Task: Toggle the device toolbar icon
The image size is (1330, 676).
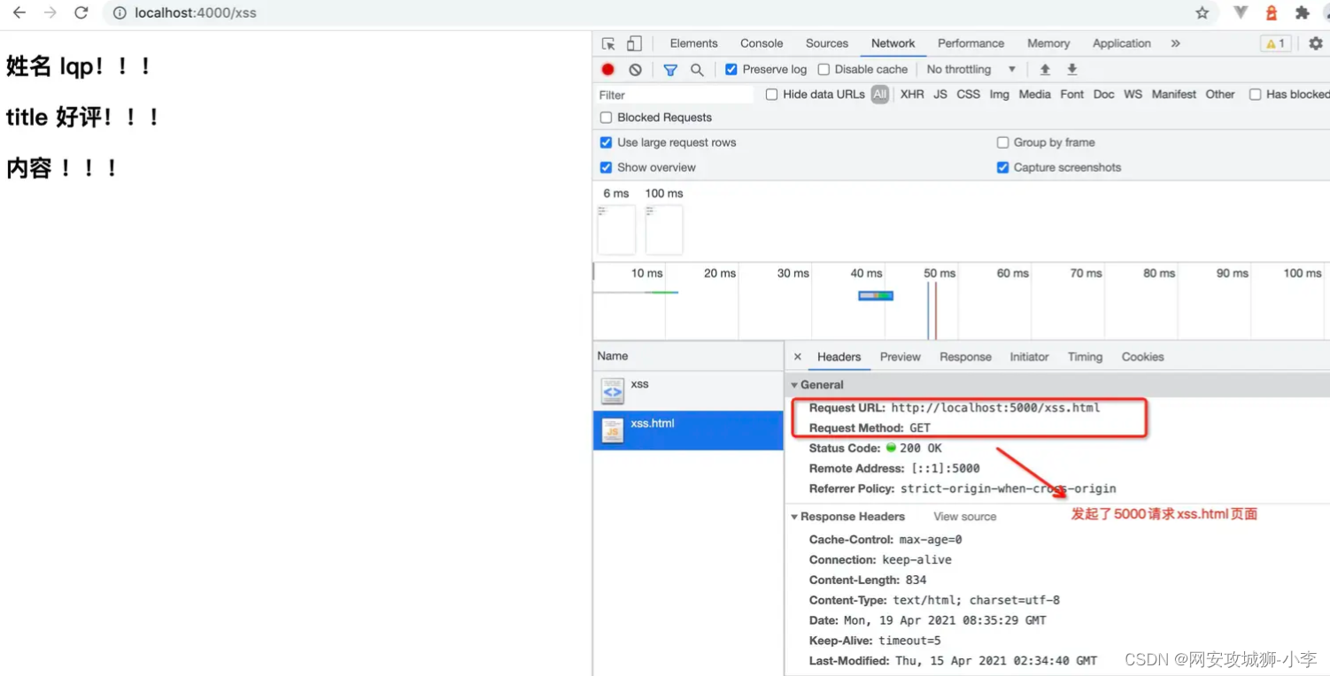Action: pyautogui.click(x=634, y=43)
